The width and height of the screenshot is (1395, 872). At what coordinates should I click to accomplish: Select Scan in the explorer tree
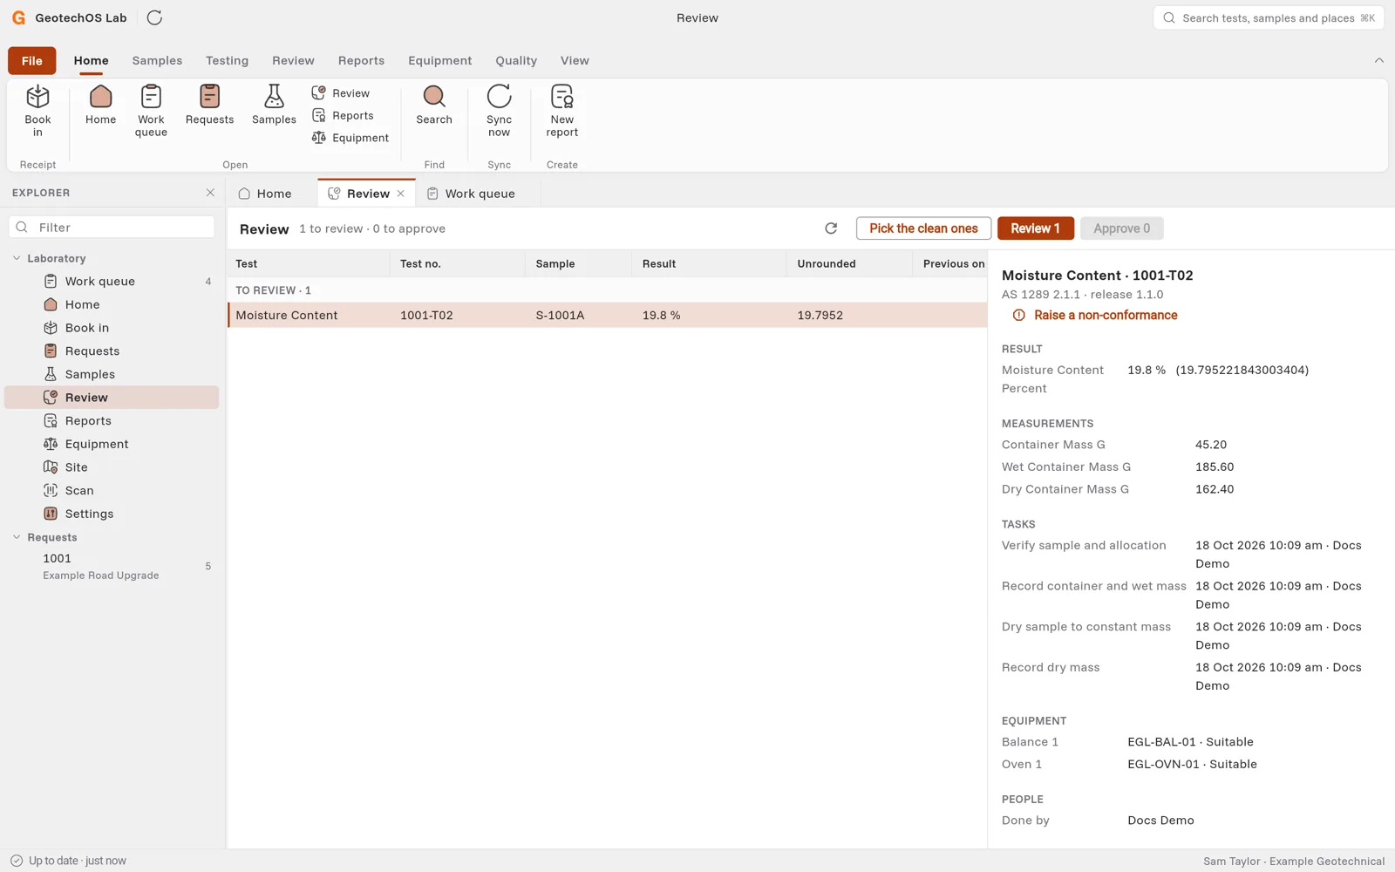pyautogui.click(x=112, y=491)
